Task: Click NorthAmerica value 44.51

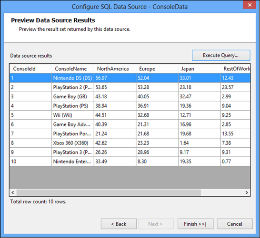Action: pos(115,115)
